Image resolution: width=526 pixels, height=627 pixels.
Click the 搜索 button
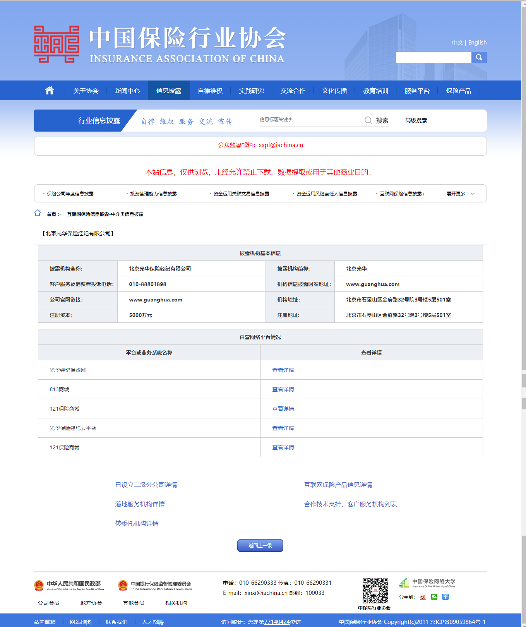click(x=382, y=120)
